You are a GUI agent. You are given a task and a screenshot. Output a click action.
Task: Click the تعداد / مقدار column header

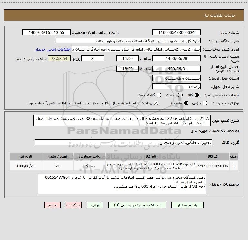pyautogui.click(x=58, y=156)
